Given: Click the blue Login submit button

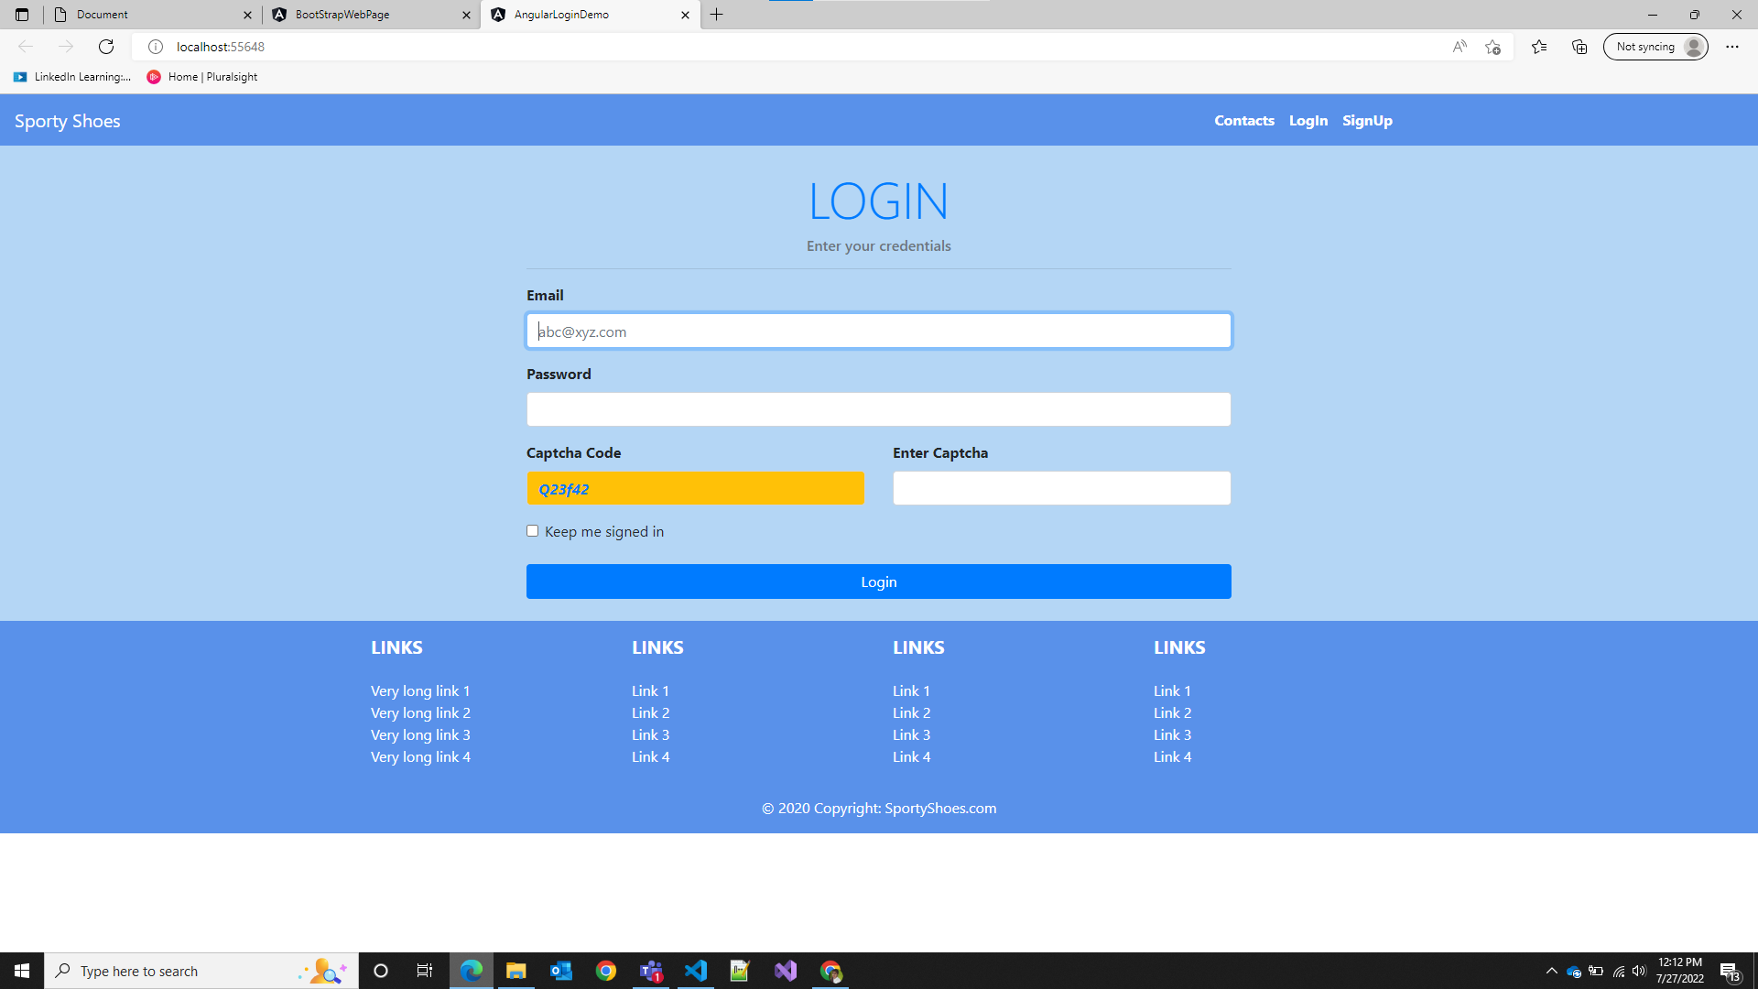Looking at the screenshot, I should [x=878, y=581].
